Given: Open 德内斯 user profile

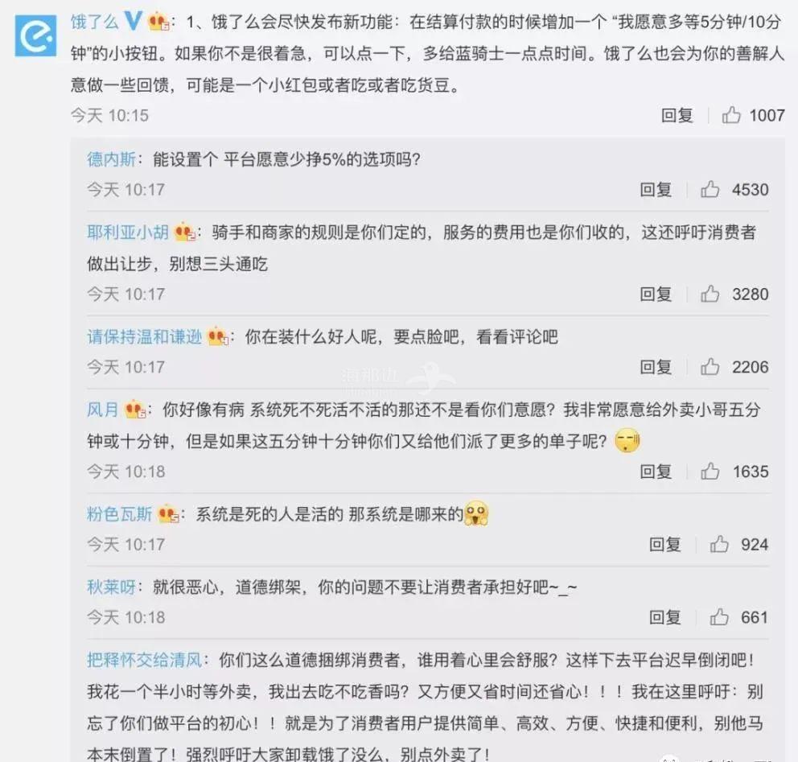Looking at the screenshot, I should 112,159.
